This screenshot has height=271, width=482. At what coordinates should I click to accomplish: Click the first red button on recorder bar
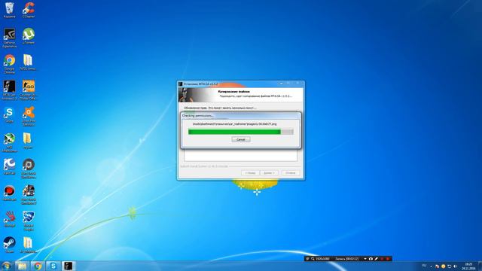coord(382,259)
